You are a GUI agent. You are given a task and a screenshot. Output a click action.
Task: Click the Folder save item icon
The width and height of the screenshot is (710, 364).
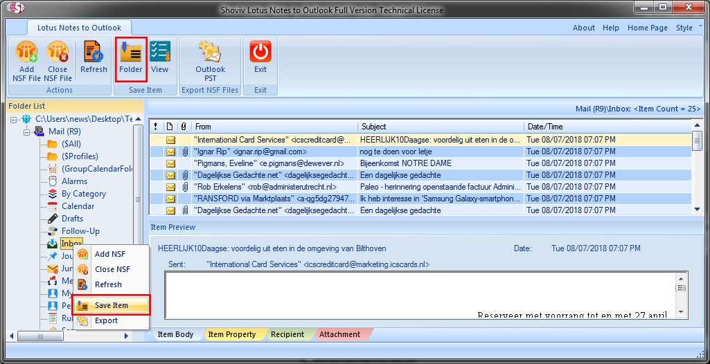click(130, 51)
